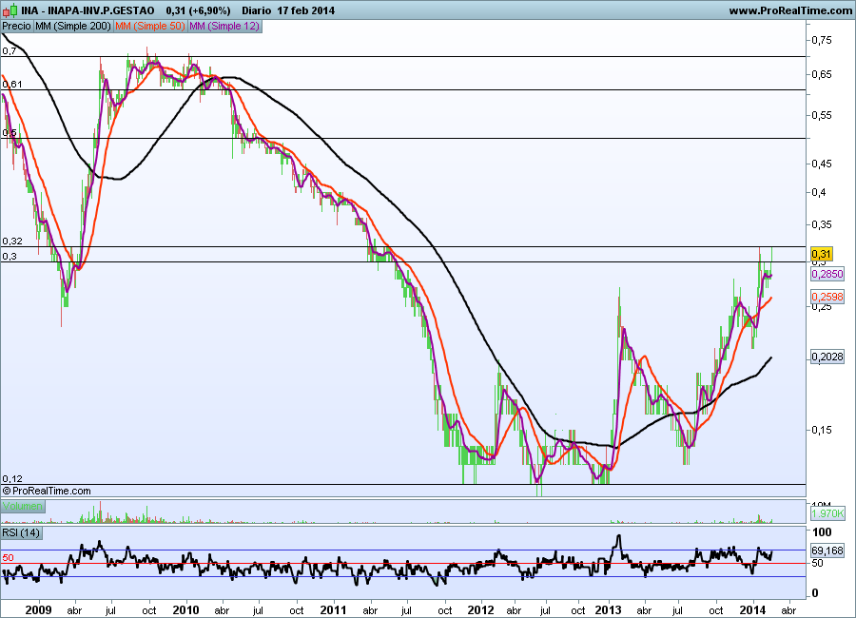The width and height of the screenshot is (856, 618).
Task: Select the Precio indicator label
Action: [x=17, y=27]
